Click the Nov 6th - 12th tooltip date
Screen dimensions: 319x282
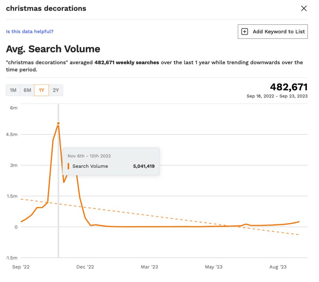[x=89, y=156]
